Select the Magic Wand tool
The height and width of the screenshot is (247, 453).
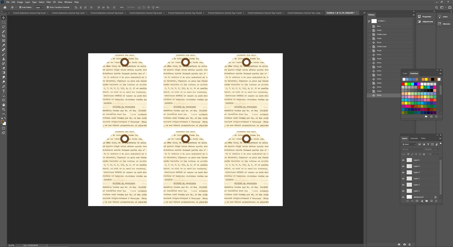point(4,31)
